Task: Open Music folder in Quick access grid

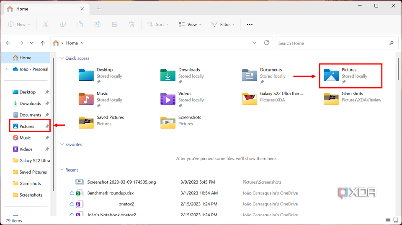Action: pos(101,99)
